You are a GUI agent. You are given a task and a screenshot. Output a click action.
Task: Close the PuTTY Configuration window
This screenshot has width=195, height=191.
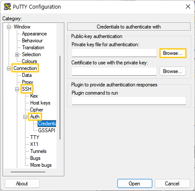pyautogui.click(x=188, y=6)
